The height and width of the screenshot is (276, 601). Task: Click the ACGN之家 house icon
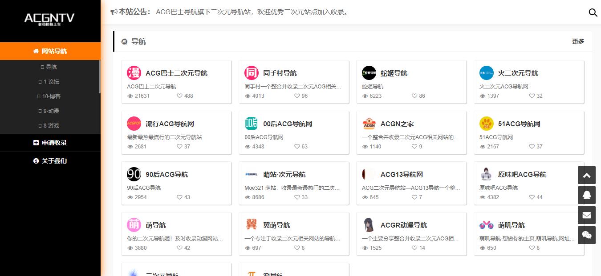[369, 124]
